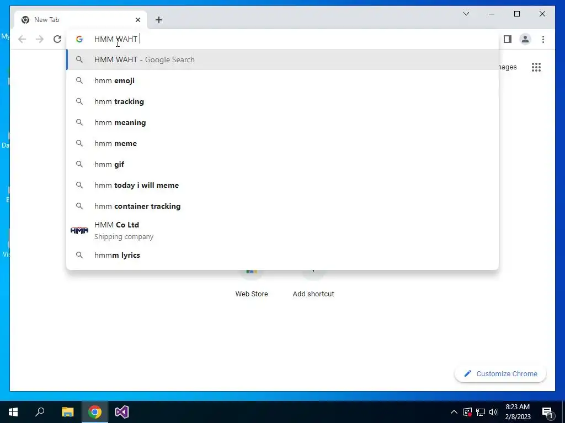
Task: Choose hmm today i will meme suggestion
Action: pos(282,185)
